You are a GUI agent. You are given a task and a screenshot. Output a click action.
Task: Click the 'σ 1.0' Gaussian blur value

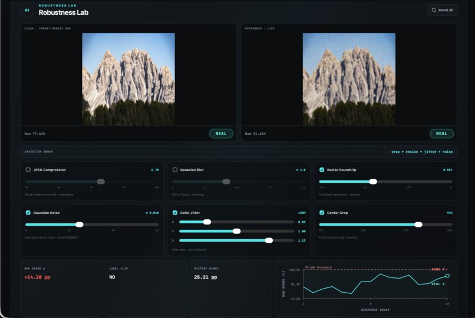[301, 170]
